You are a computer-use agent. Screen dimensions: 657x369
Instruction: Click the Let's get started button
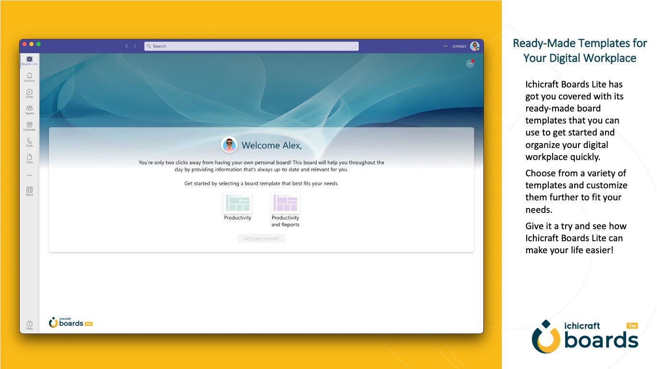(x=261, y=238)
